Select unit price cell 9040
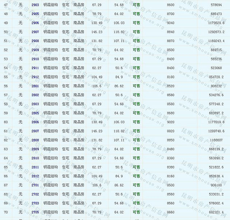 click(x=170, y=23)
